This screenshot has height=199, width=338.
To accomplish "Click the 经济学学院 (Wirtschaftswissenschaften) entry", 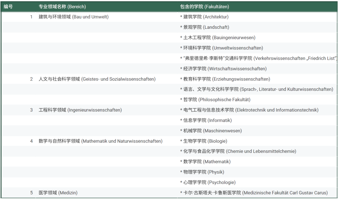I will (223, 68).
